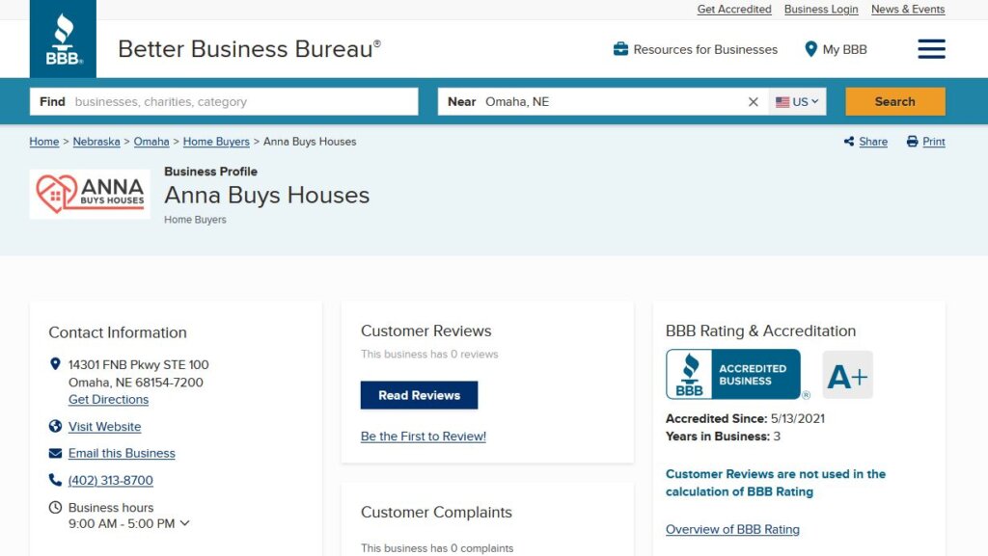Screen dimensions: 988x556
Task: Click Be the First to Review link
Action: coord(424,436)
